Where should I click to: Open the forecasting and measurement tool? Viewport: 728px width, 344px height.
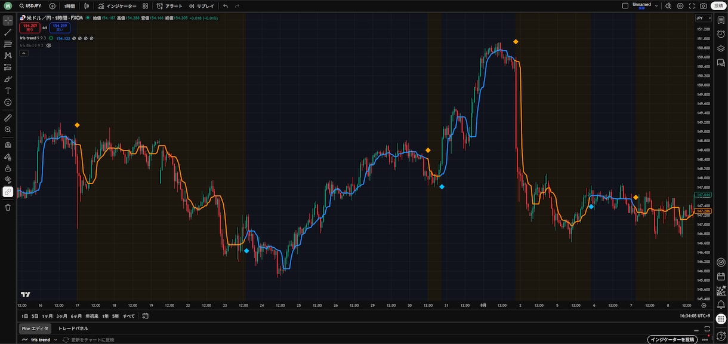[8, 67]
